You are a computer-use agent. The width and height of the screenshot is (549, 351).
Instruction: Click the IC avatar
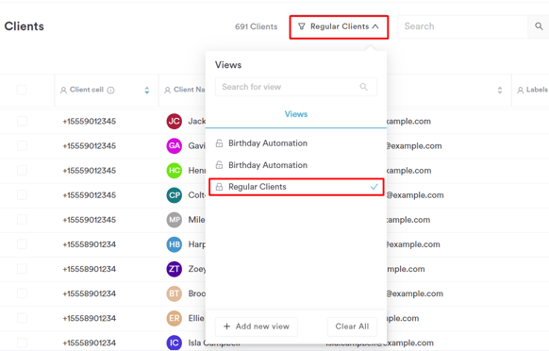pyautogui.click(x=174, y=343)
